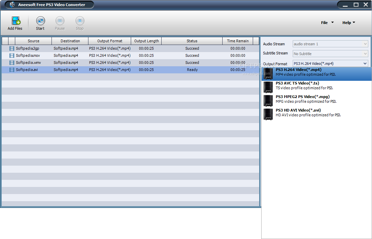Click the Output Length column header
372x239 pixels.
[146, 41]
